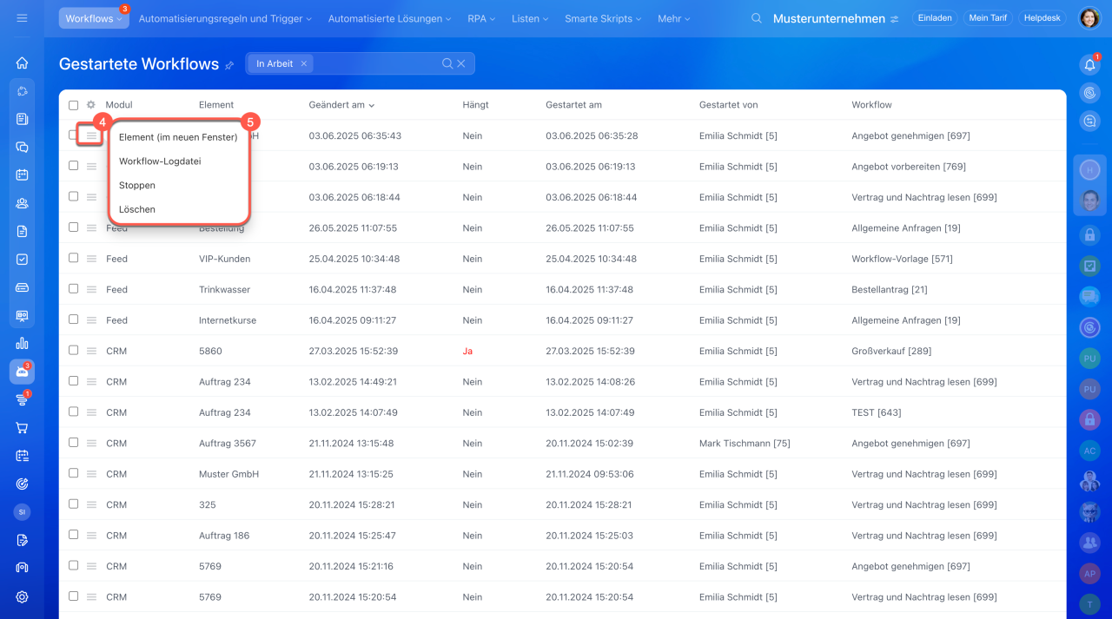Click the search magnifier in top bar
Viewport: 1112px width, 619px height.
pyautogui.click(x=757, y=18)
